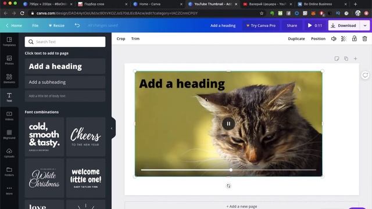Screen dimensions: 372x209
Task: Go back in browser history
Action: 6,13
